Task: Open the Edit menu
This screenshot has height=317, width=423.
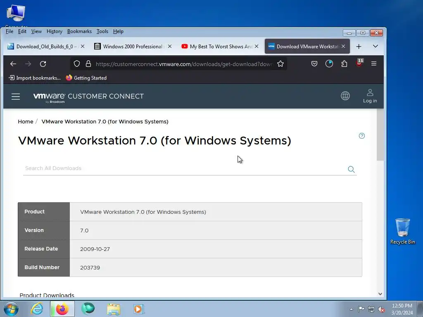Action: point(22,31)
